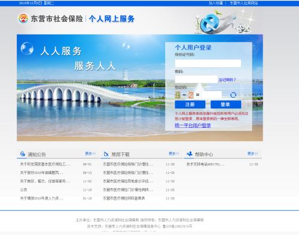Open the city HR website link in the top bar
Image resolution: width=299 pixels, height=235 pixels.
pyautogui.click(x=244, y=3)
